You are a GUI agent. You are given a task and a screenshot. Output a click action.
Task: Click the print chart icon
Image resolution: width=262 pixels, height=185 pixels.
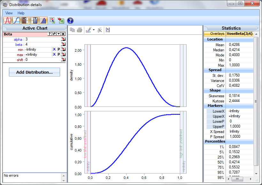click(79, 30)
